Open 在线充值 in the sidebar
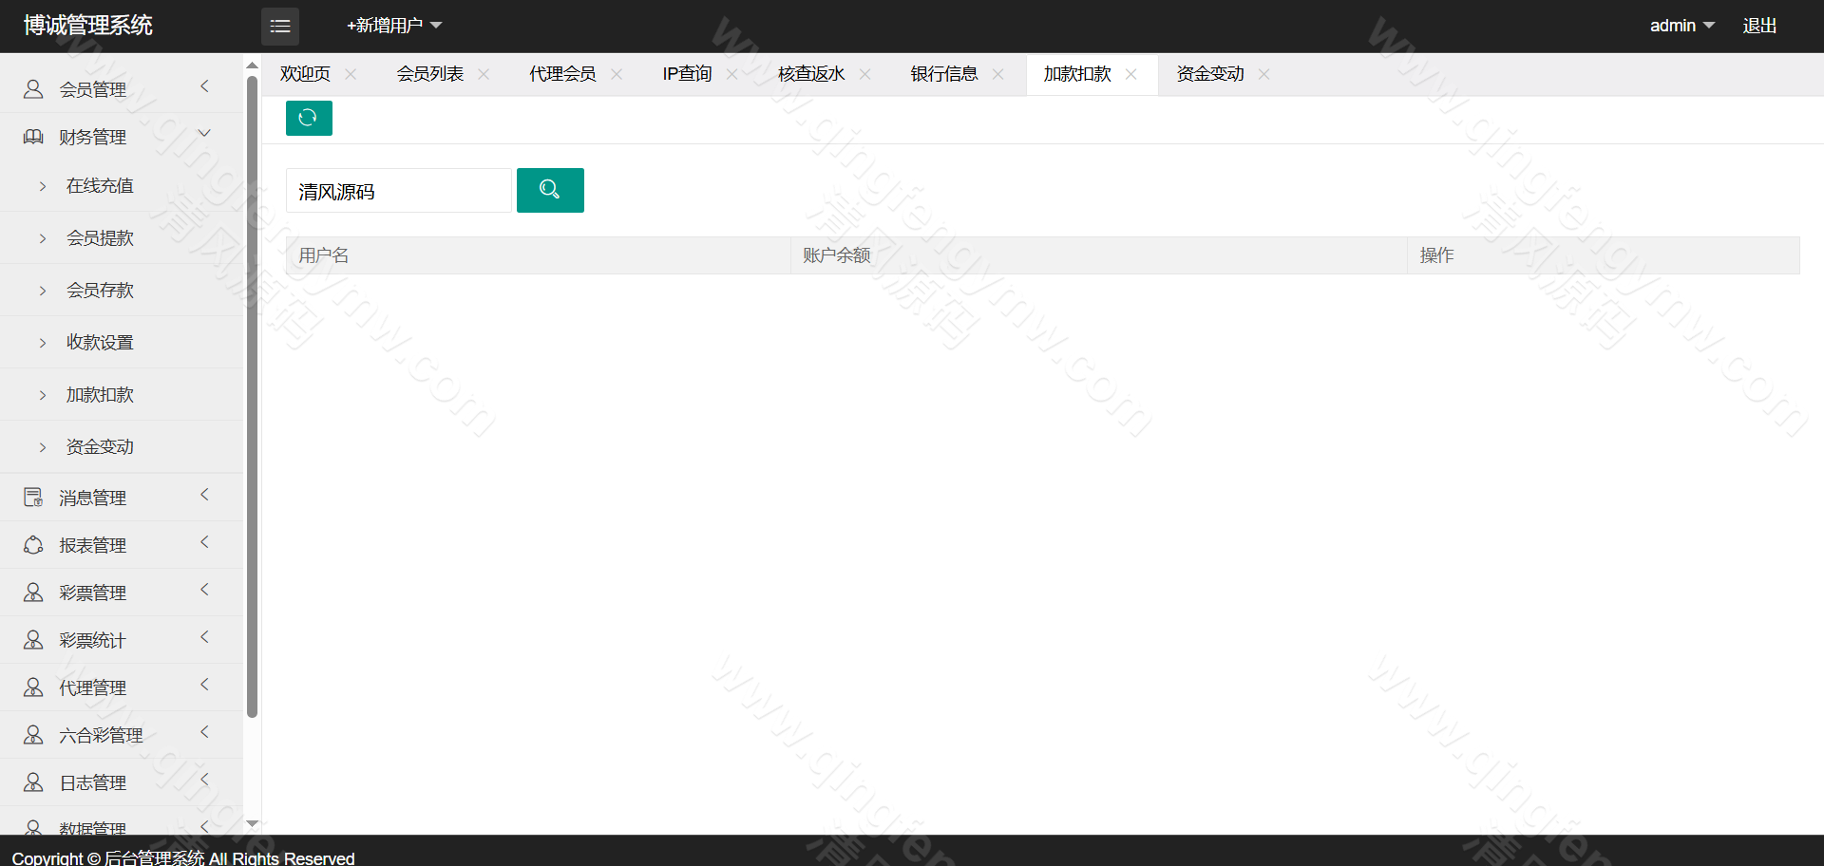 pyautogui.click(x=100, y=186)
